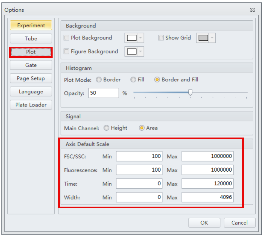Set Main Channel to Height
Screen dimensions: 265x237
point(107,128)
